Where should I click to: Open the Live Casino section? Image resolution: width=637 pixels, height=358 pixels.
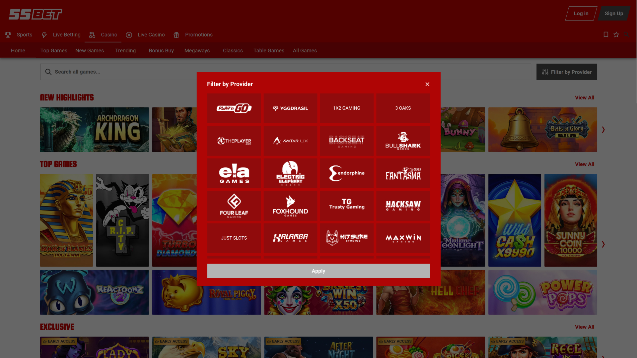click(145, 35)
